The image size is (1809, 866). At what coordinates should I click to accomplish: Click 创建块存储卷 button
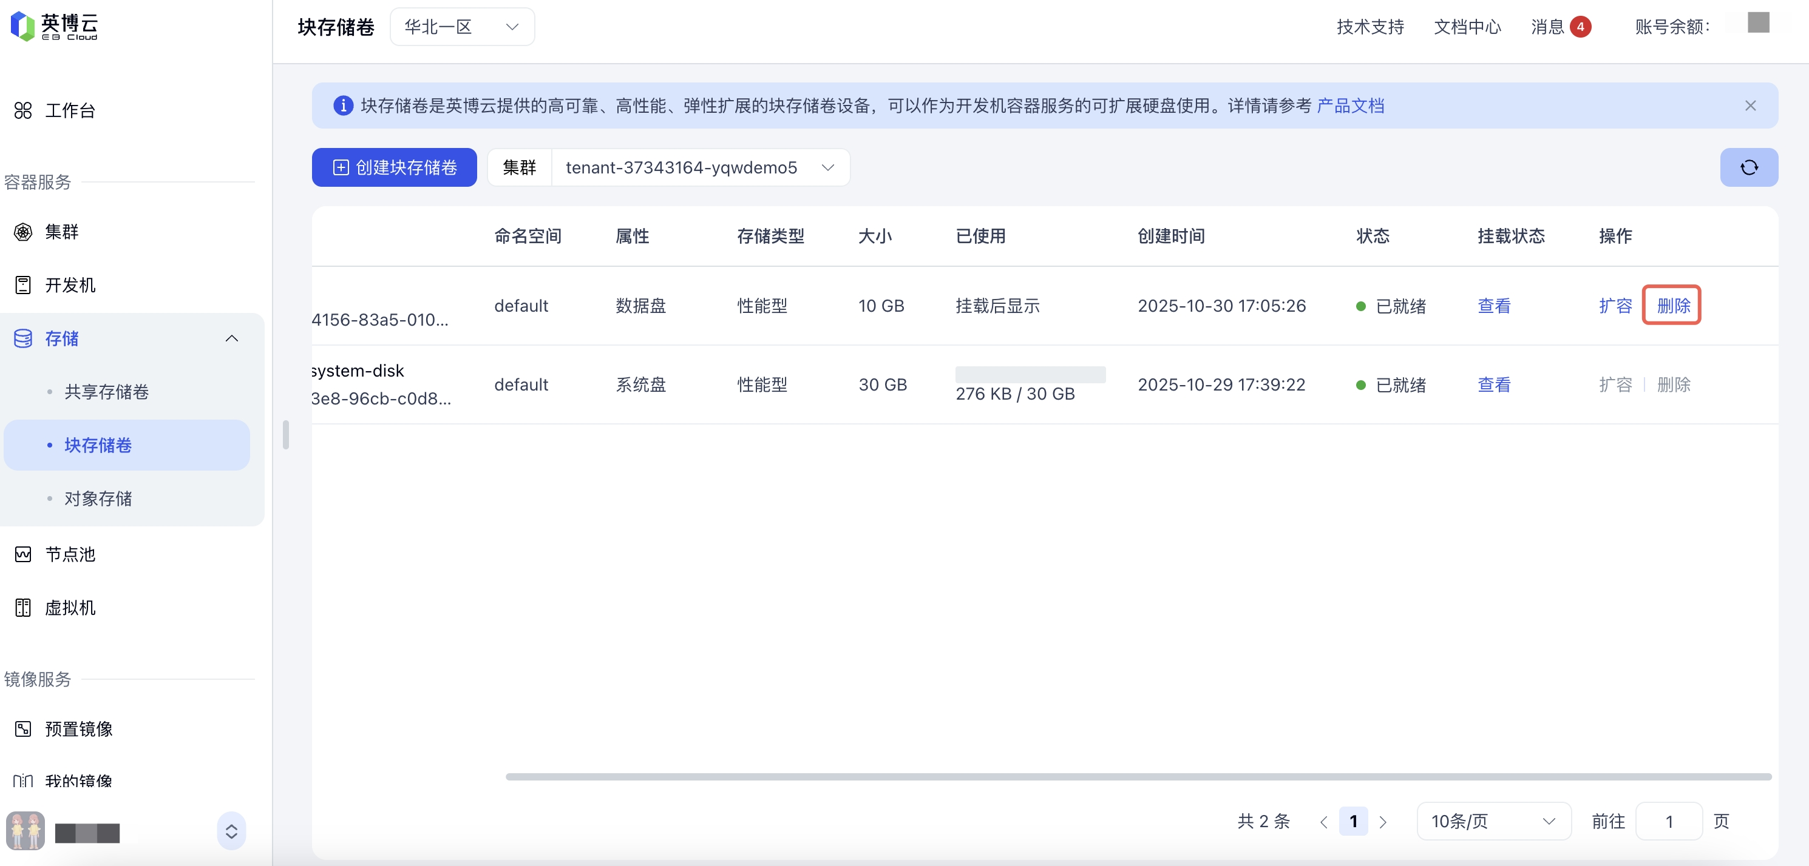point(394,167)
